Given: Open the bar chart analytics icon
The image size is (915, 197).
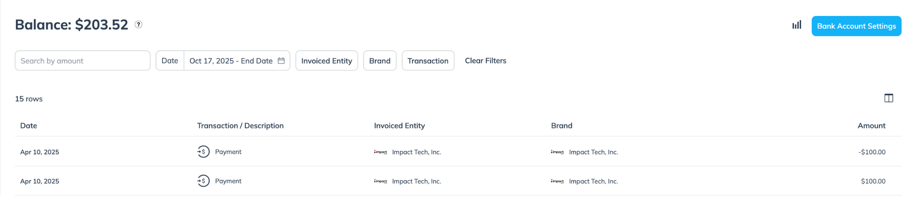Looking at the screenshot, I should pos(797,25).
